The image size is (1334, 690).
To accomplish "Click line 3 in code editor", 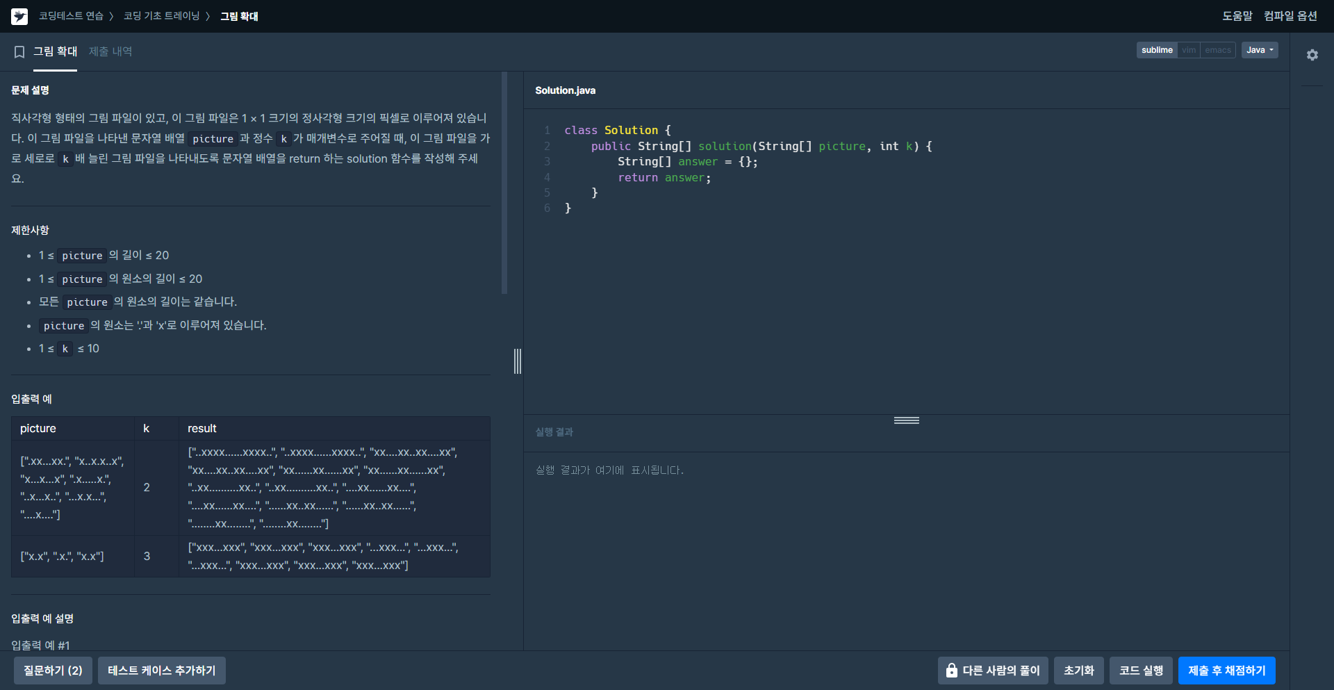I will coord(687,162).
